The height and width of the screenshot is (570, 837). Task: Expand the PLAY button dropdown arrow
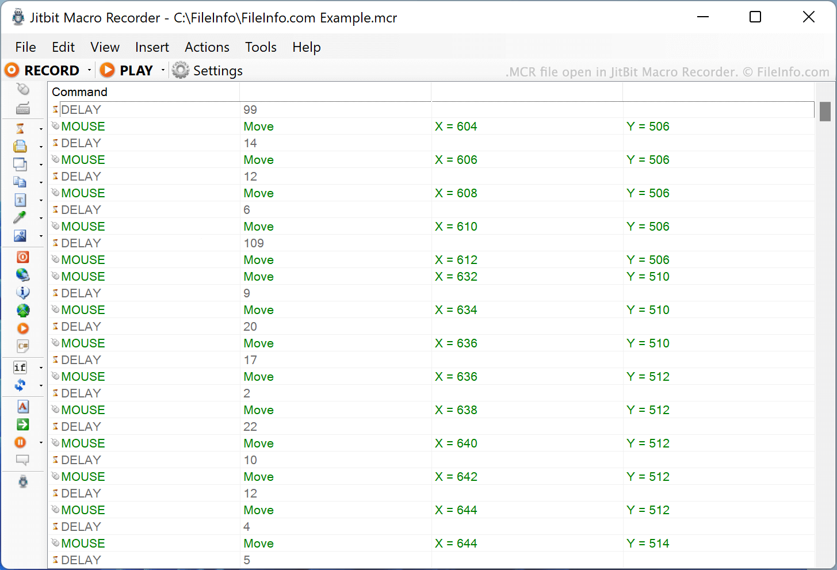[163, 70]
